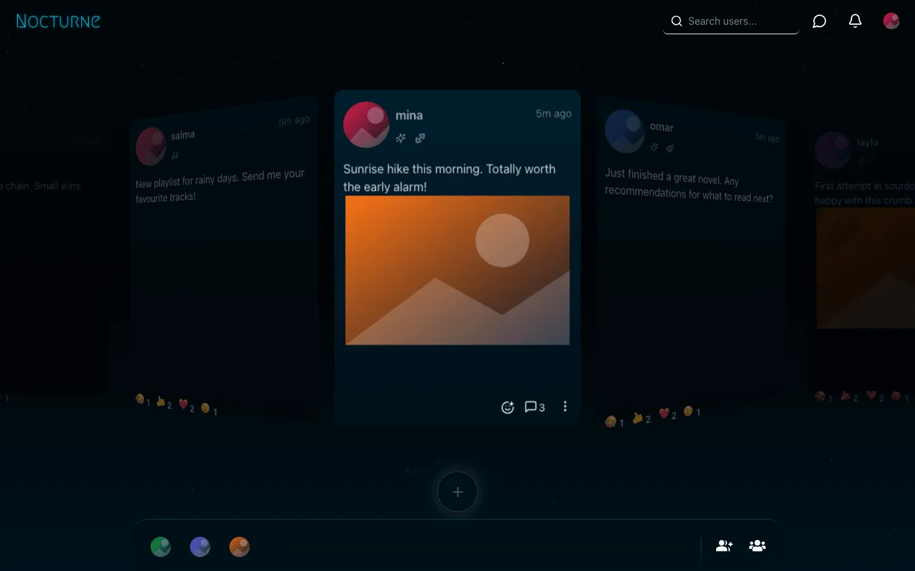Click the add friend icon
The image size is (915, 571).
tap(724, 546)
